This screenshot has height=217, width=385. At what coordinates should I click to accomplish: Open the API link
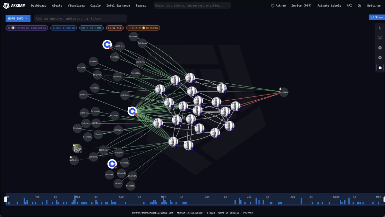tap(349, 5)
